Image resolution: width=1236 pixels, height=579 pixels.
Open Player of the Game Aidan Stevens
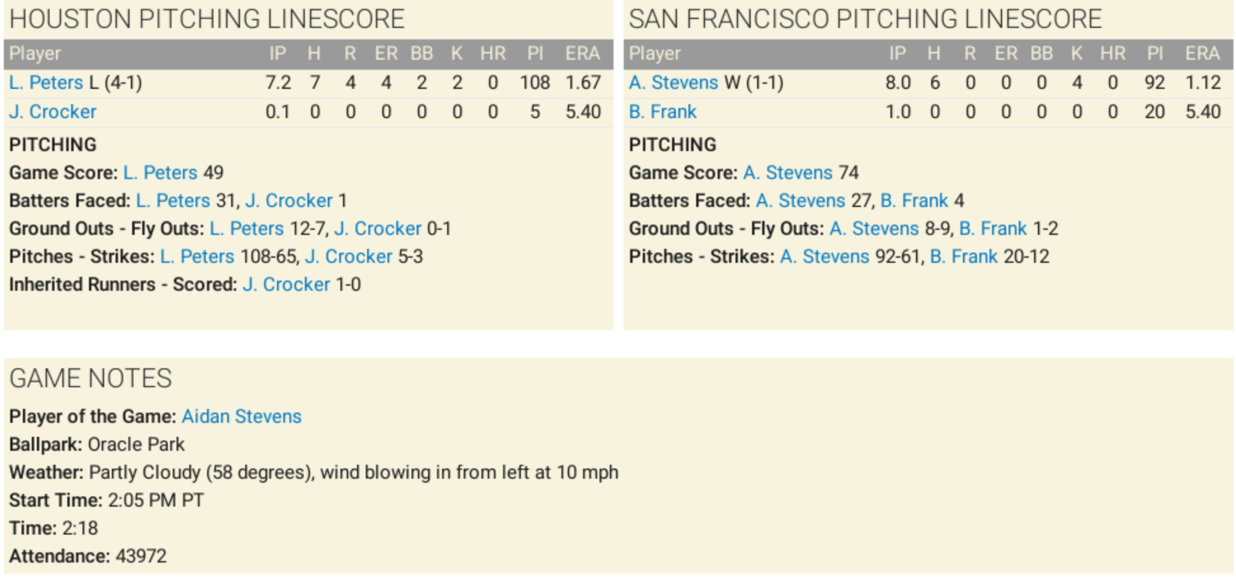point(241,416)
